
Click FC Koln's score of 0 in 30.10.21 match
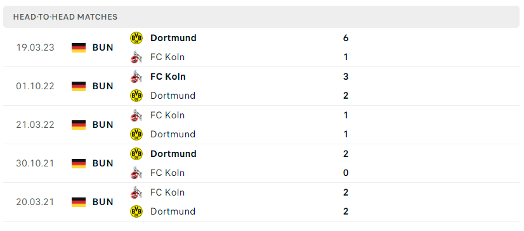[x=346, y=173]
